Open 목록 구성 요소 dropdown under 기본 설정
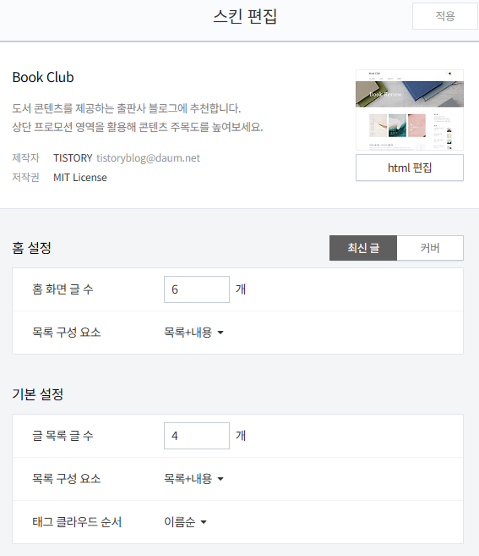Screen dimensions: 479x556 coord(193,479)
